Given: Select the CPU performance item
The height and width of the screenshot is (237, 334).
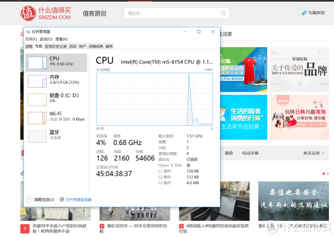Looking at the screenshot, I should [56, 63].
